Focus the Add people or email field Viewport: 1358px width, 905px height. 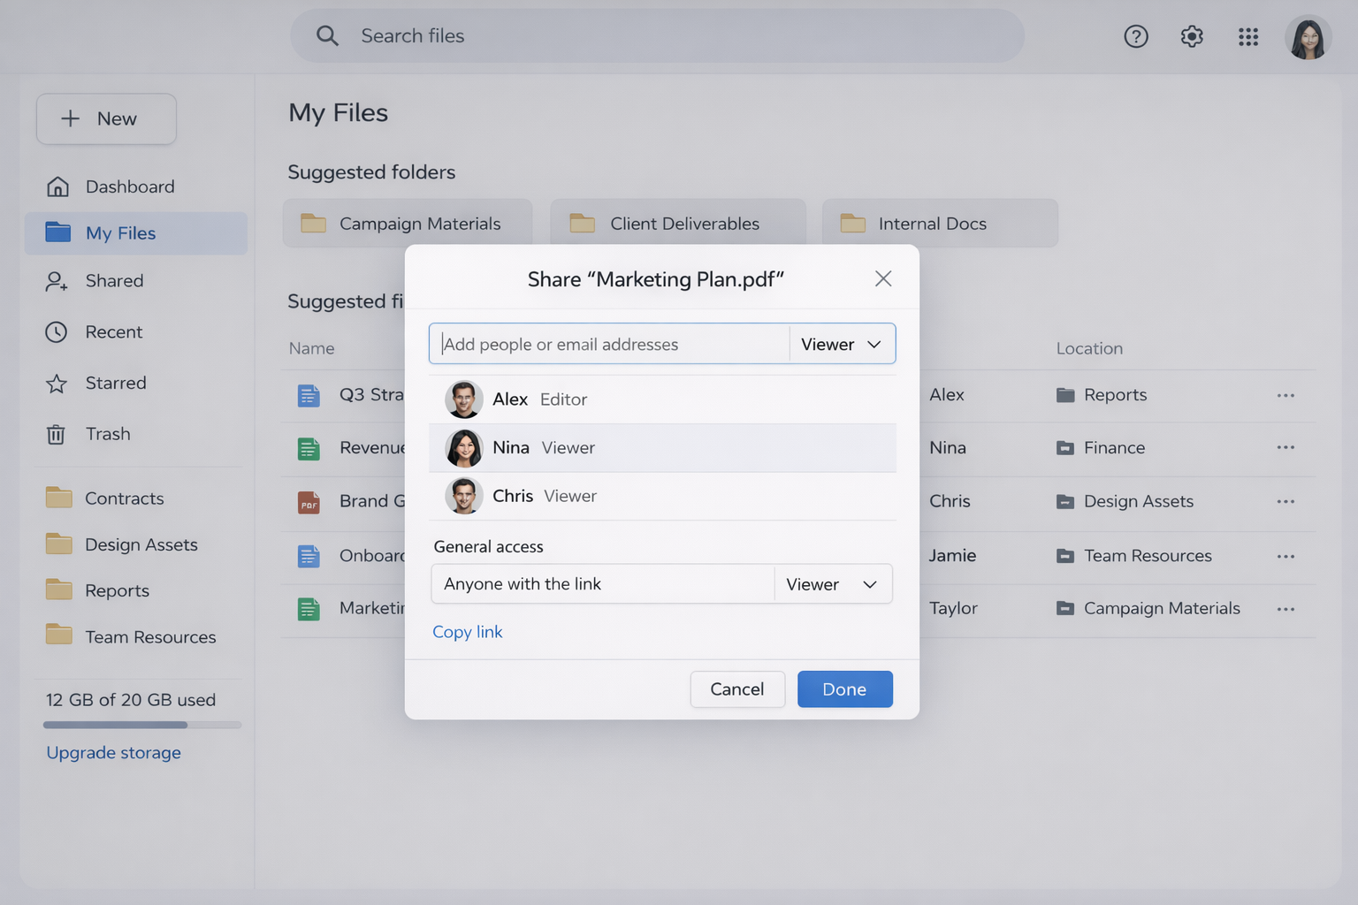pyautogui.click(x=610, y=344)
